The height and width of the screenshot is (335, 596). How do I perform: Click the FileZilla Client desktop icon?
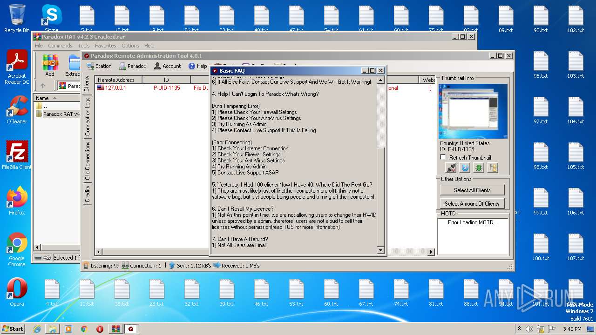click(x=17, y=155)
